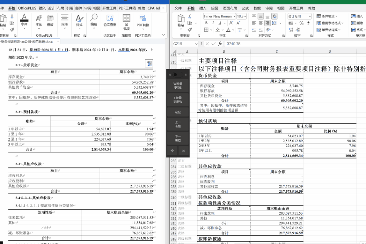Decrease indent in Excel alignment group
The height and width of the screenshot is (244, 366).
click(x=254, y=30)
